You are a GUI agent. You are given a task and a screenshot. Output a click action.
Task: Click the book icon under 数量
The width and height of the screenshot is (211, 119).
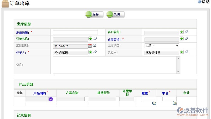click(x=154, y=103)
